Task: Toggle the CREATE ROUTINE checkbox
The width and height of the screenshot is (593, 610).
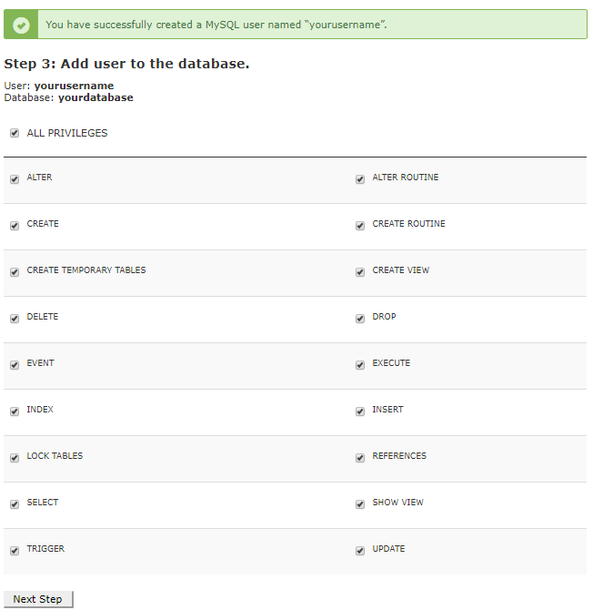Action: [360, 226]
